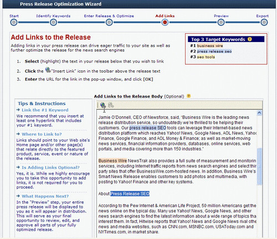Screen dimensions: 277x239
Task: Click the selected 'Press Release SEO' text
Action: tap(130, 194)
